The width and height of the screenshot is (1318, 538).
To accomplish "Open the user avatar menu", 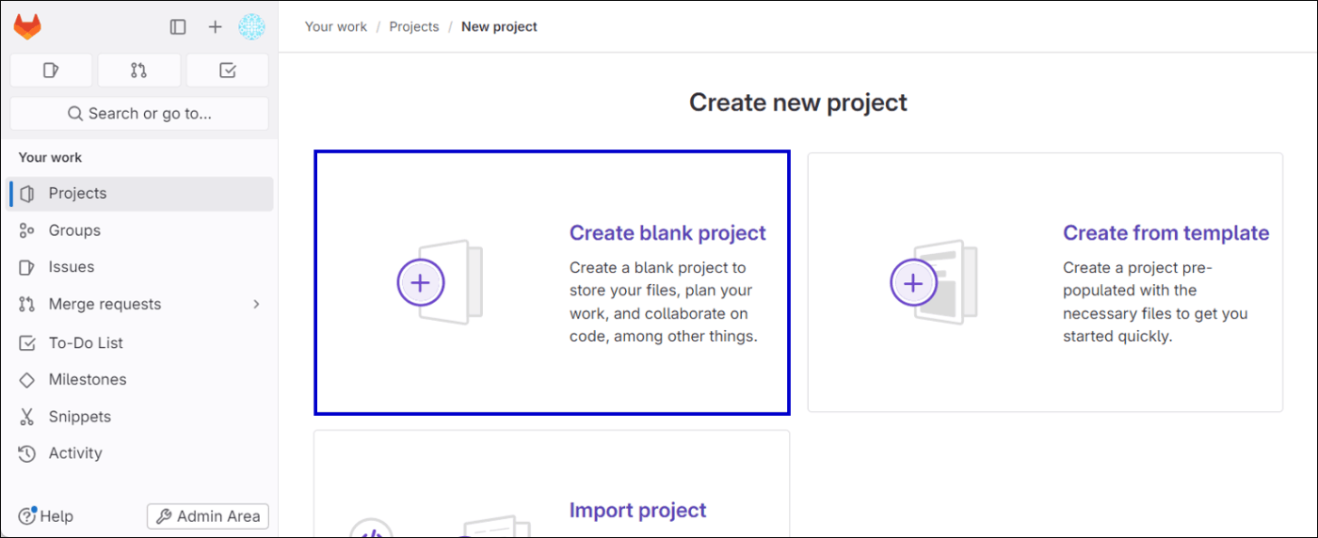I will click(251, 27).
